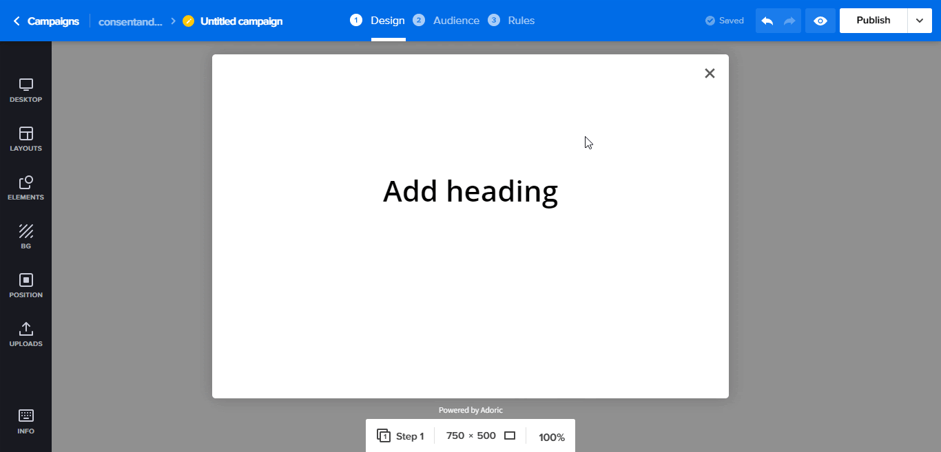Open the Elements panel
Screen dimensions: 941x452
point(25,188)
